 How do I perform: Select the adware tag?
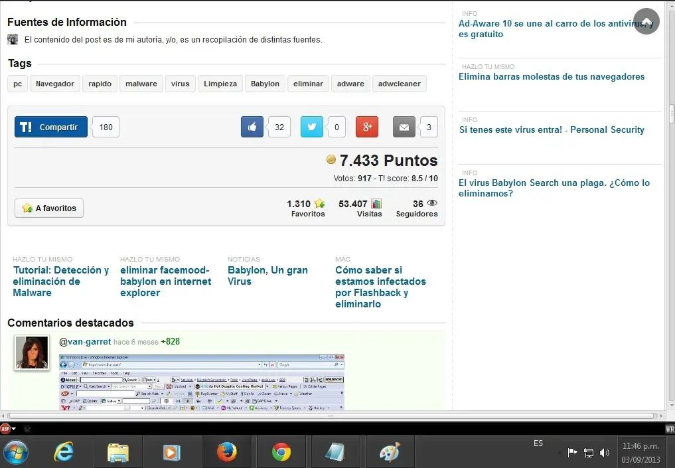pos(350,84)
